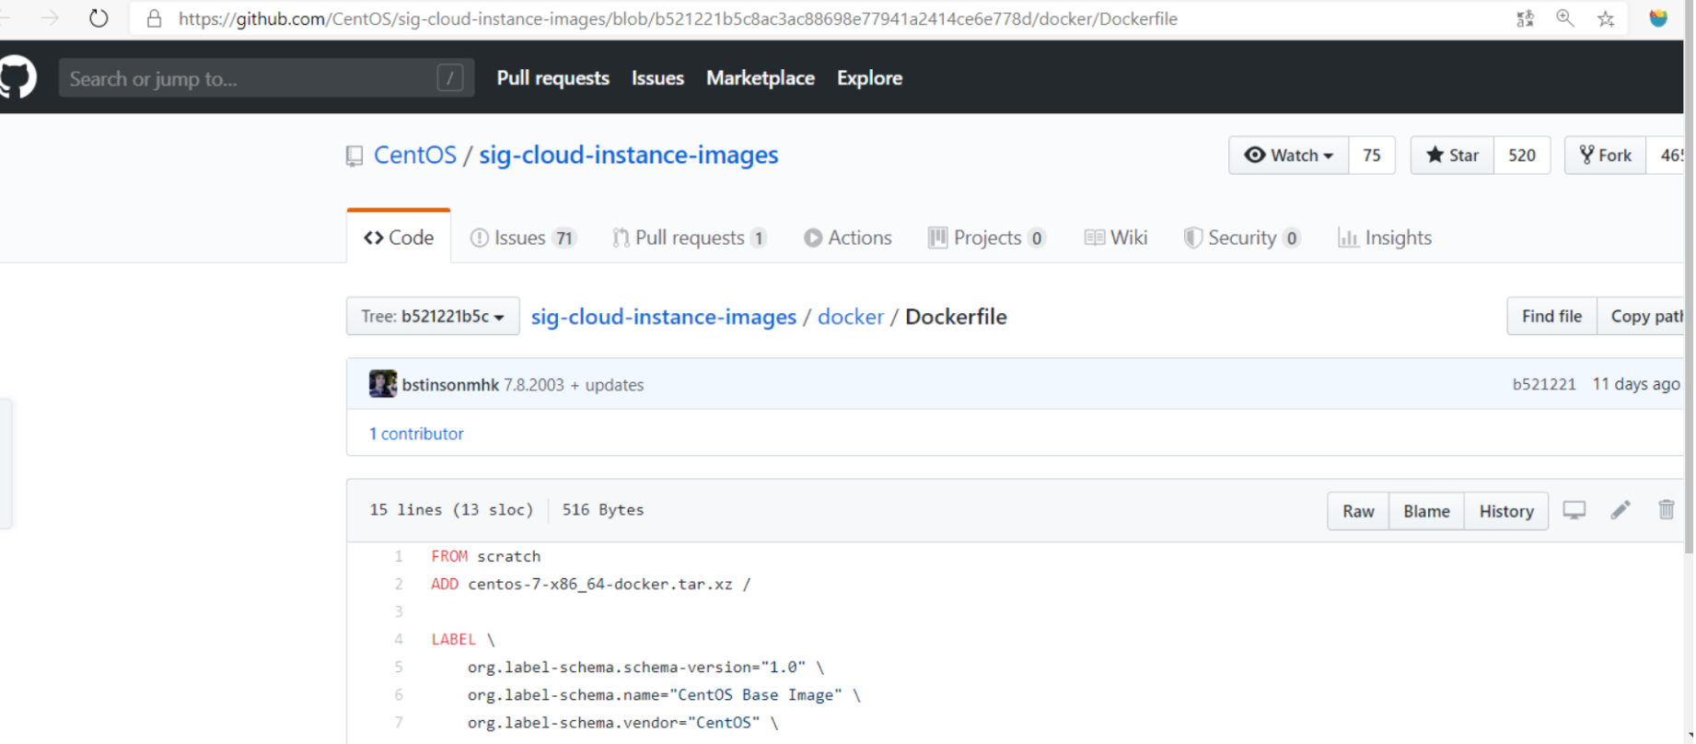Click the translate page icon in address bar
This screenshot has height=744, width=1696.
tap(1525, 18)
